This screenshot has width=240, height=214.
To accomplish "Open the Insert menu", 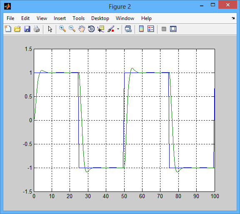I will point(60,18).
